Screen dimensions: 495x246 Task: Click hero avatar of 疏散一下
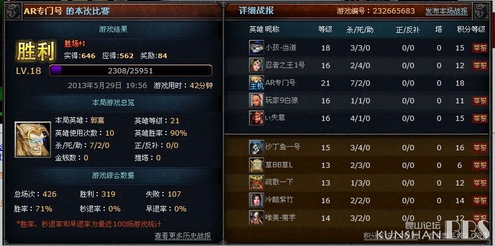pyautogui.click(x=257, y=183)
